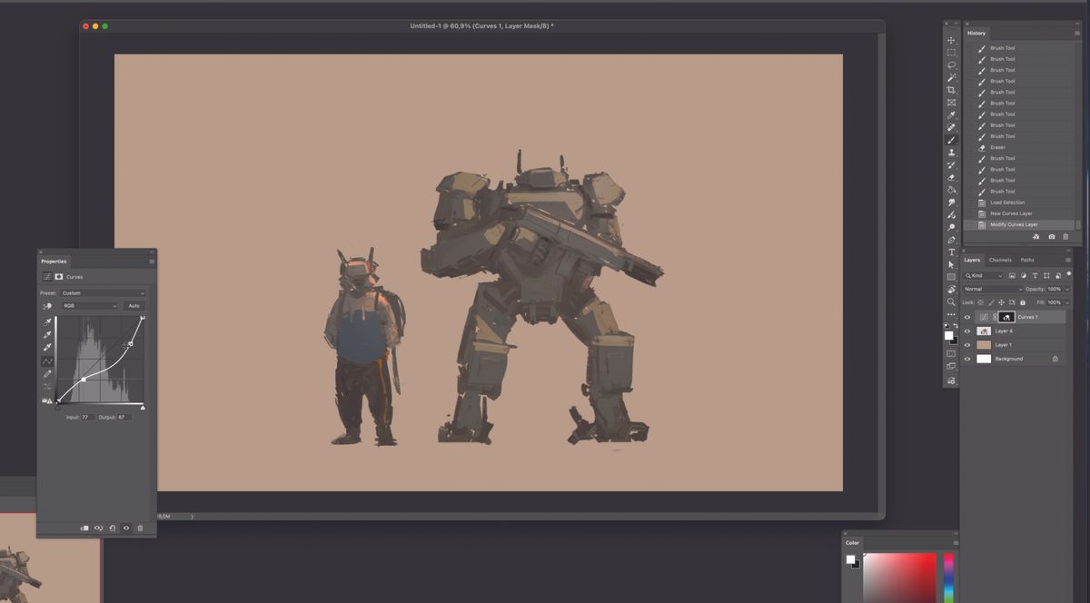Pick the white point eyedropper in Curves
The image size is (1090, 603).
pyautogui.click(x=47, y=348)
